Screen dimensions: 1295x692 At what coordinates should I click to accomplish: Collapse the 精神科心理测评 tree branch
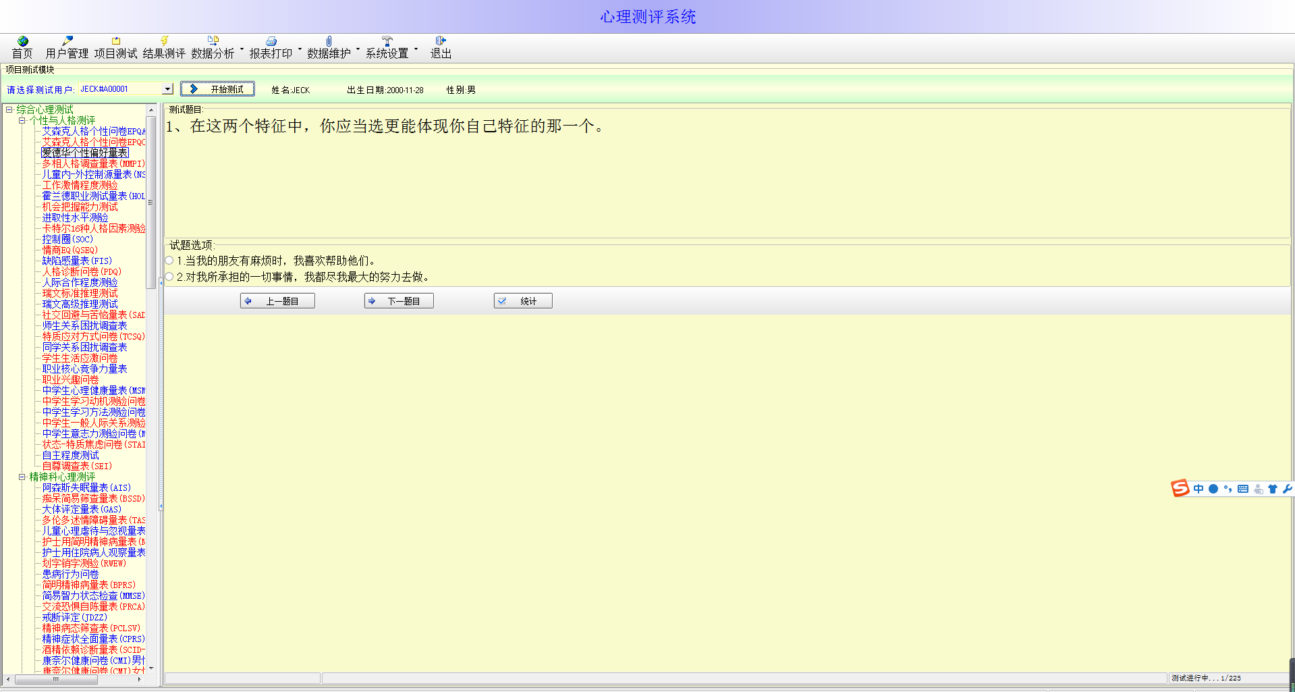pos(22,477)
